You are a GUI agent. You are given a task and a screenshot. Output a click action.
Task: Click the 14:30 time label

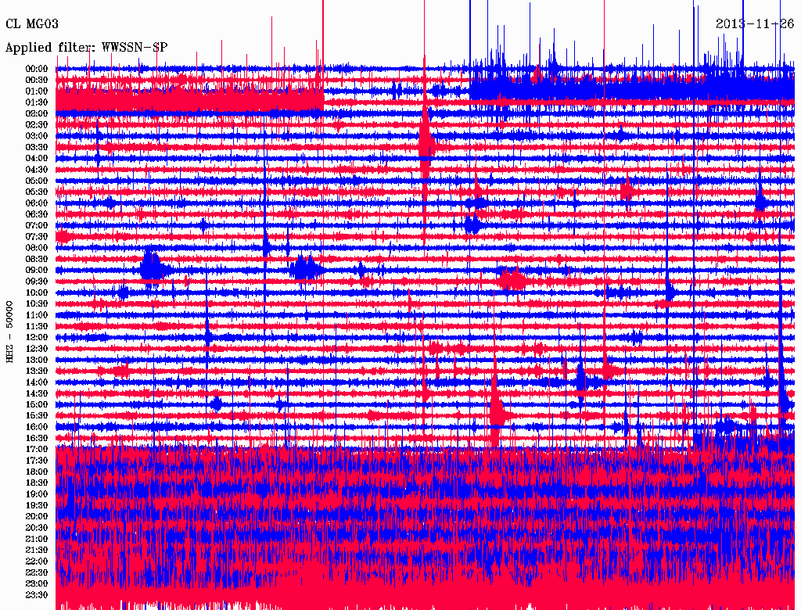click(37, 393)
